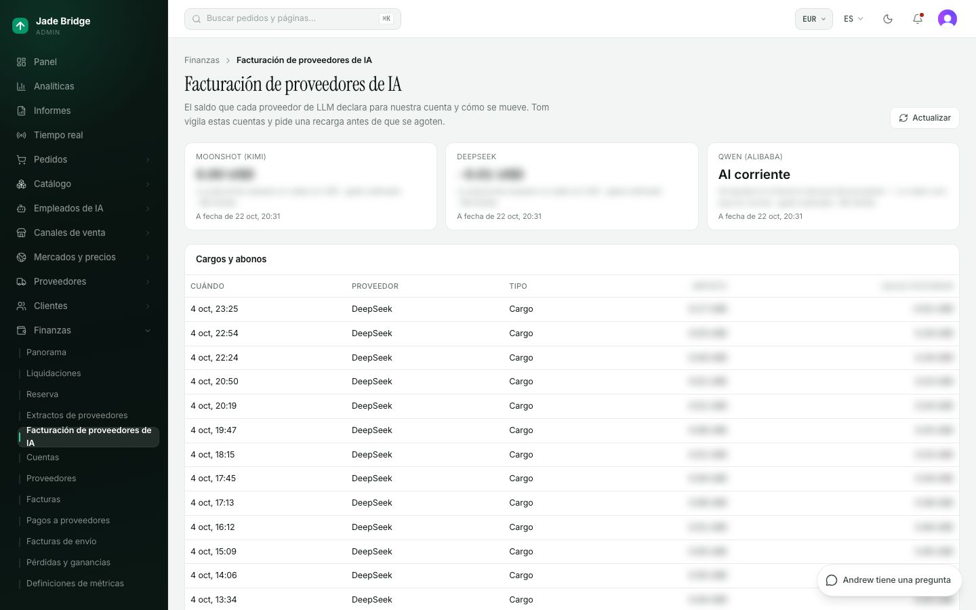Screen dimensions: 976x610
Task: Click the CUÁNDO column header
Action: coord(207,286)
